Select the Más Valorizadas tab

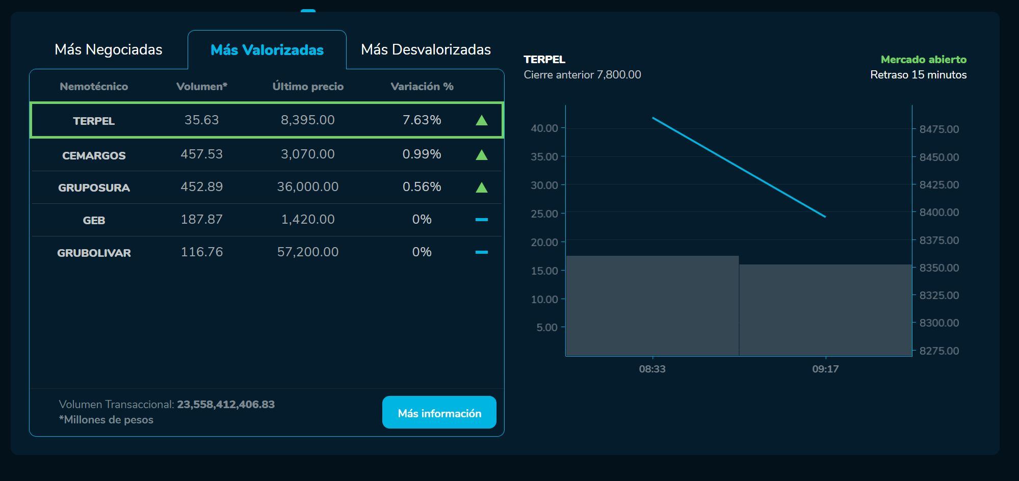267,50
